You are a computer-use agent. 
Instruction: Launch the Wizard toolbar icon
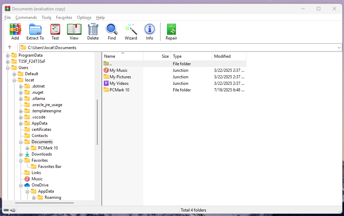tap(131, 31)
